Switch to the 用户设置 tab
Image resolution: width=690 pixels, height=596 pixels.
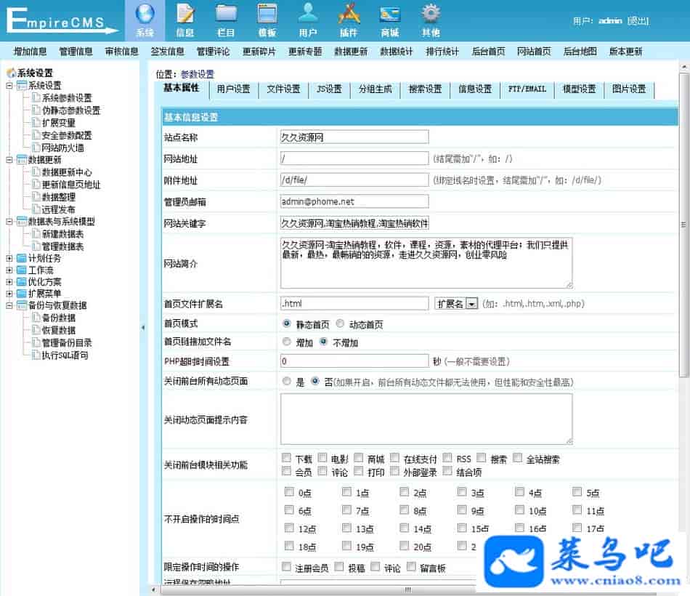coord(233,89)
